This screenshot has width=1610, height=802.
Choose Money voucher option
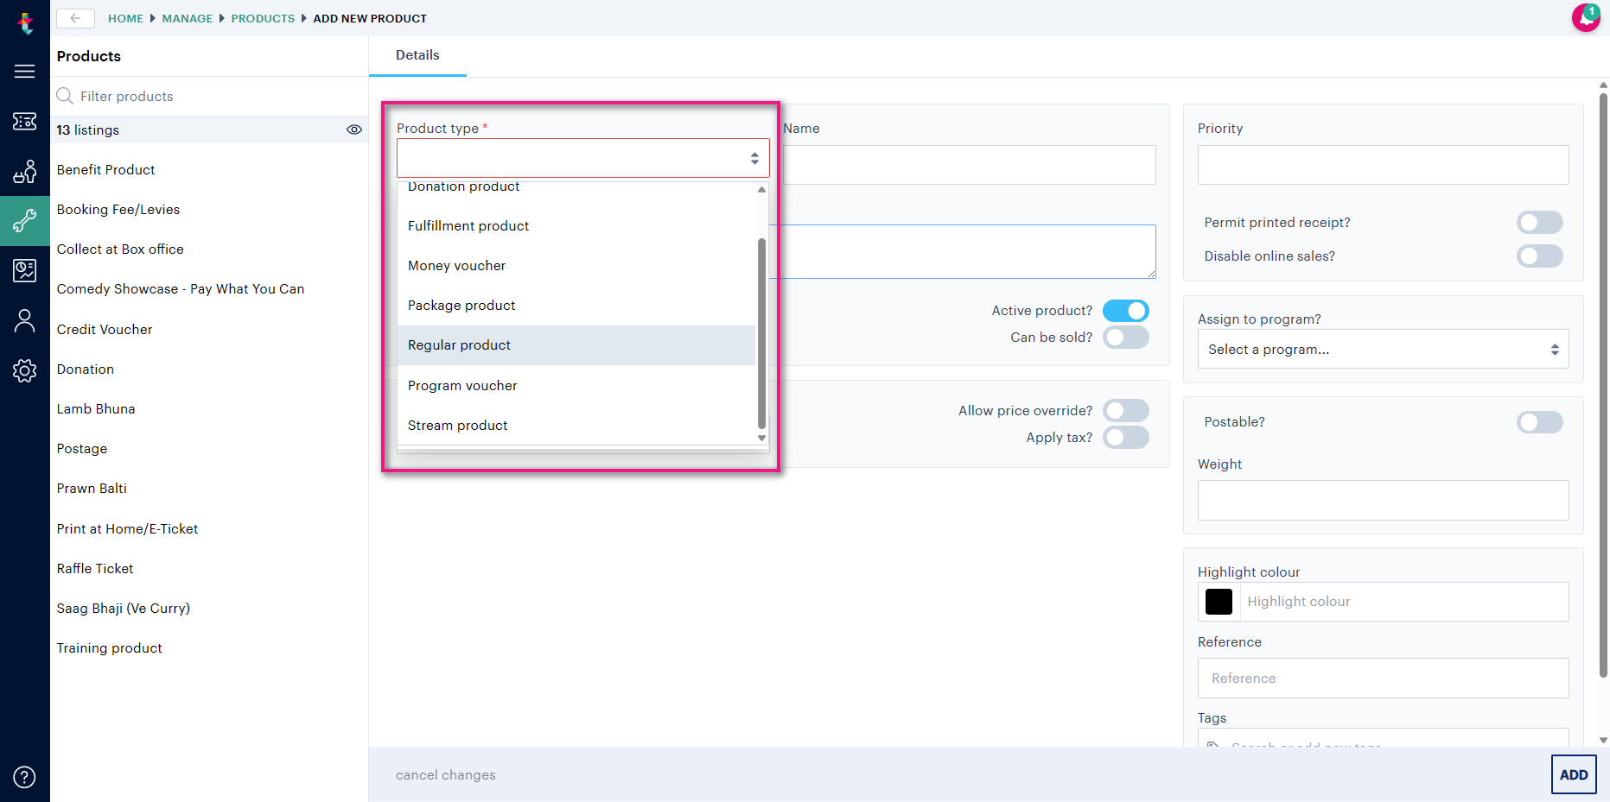(576, 266)
